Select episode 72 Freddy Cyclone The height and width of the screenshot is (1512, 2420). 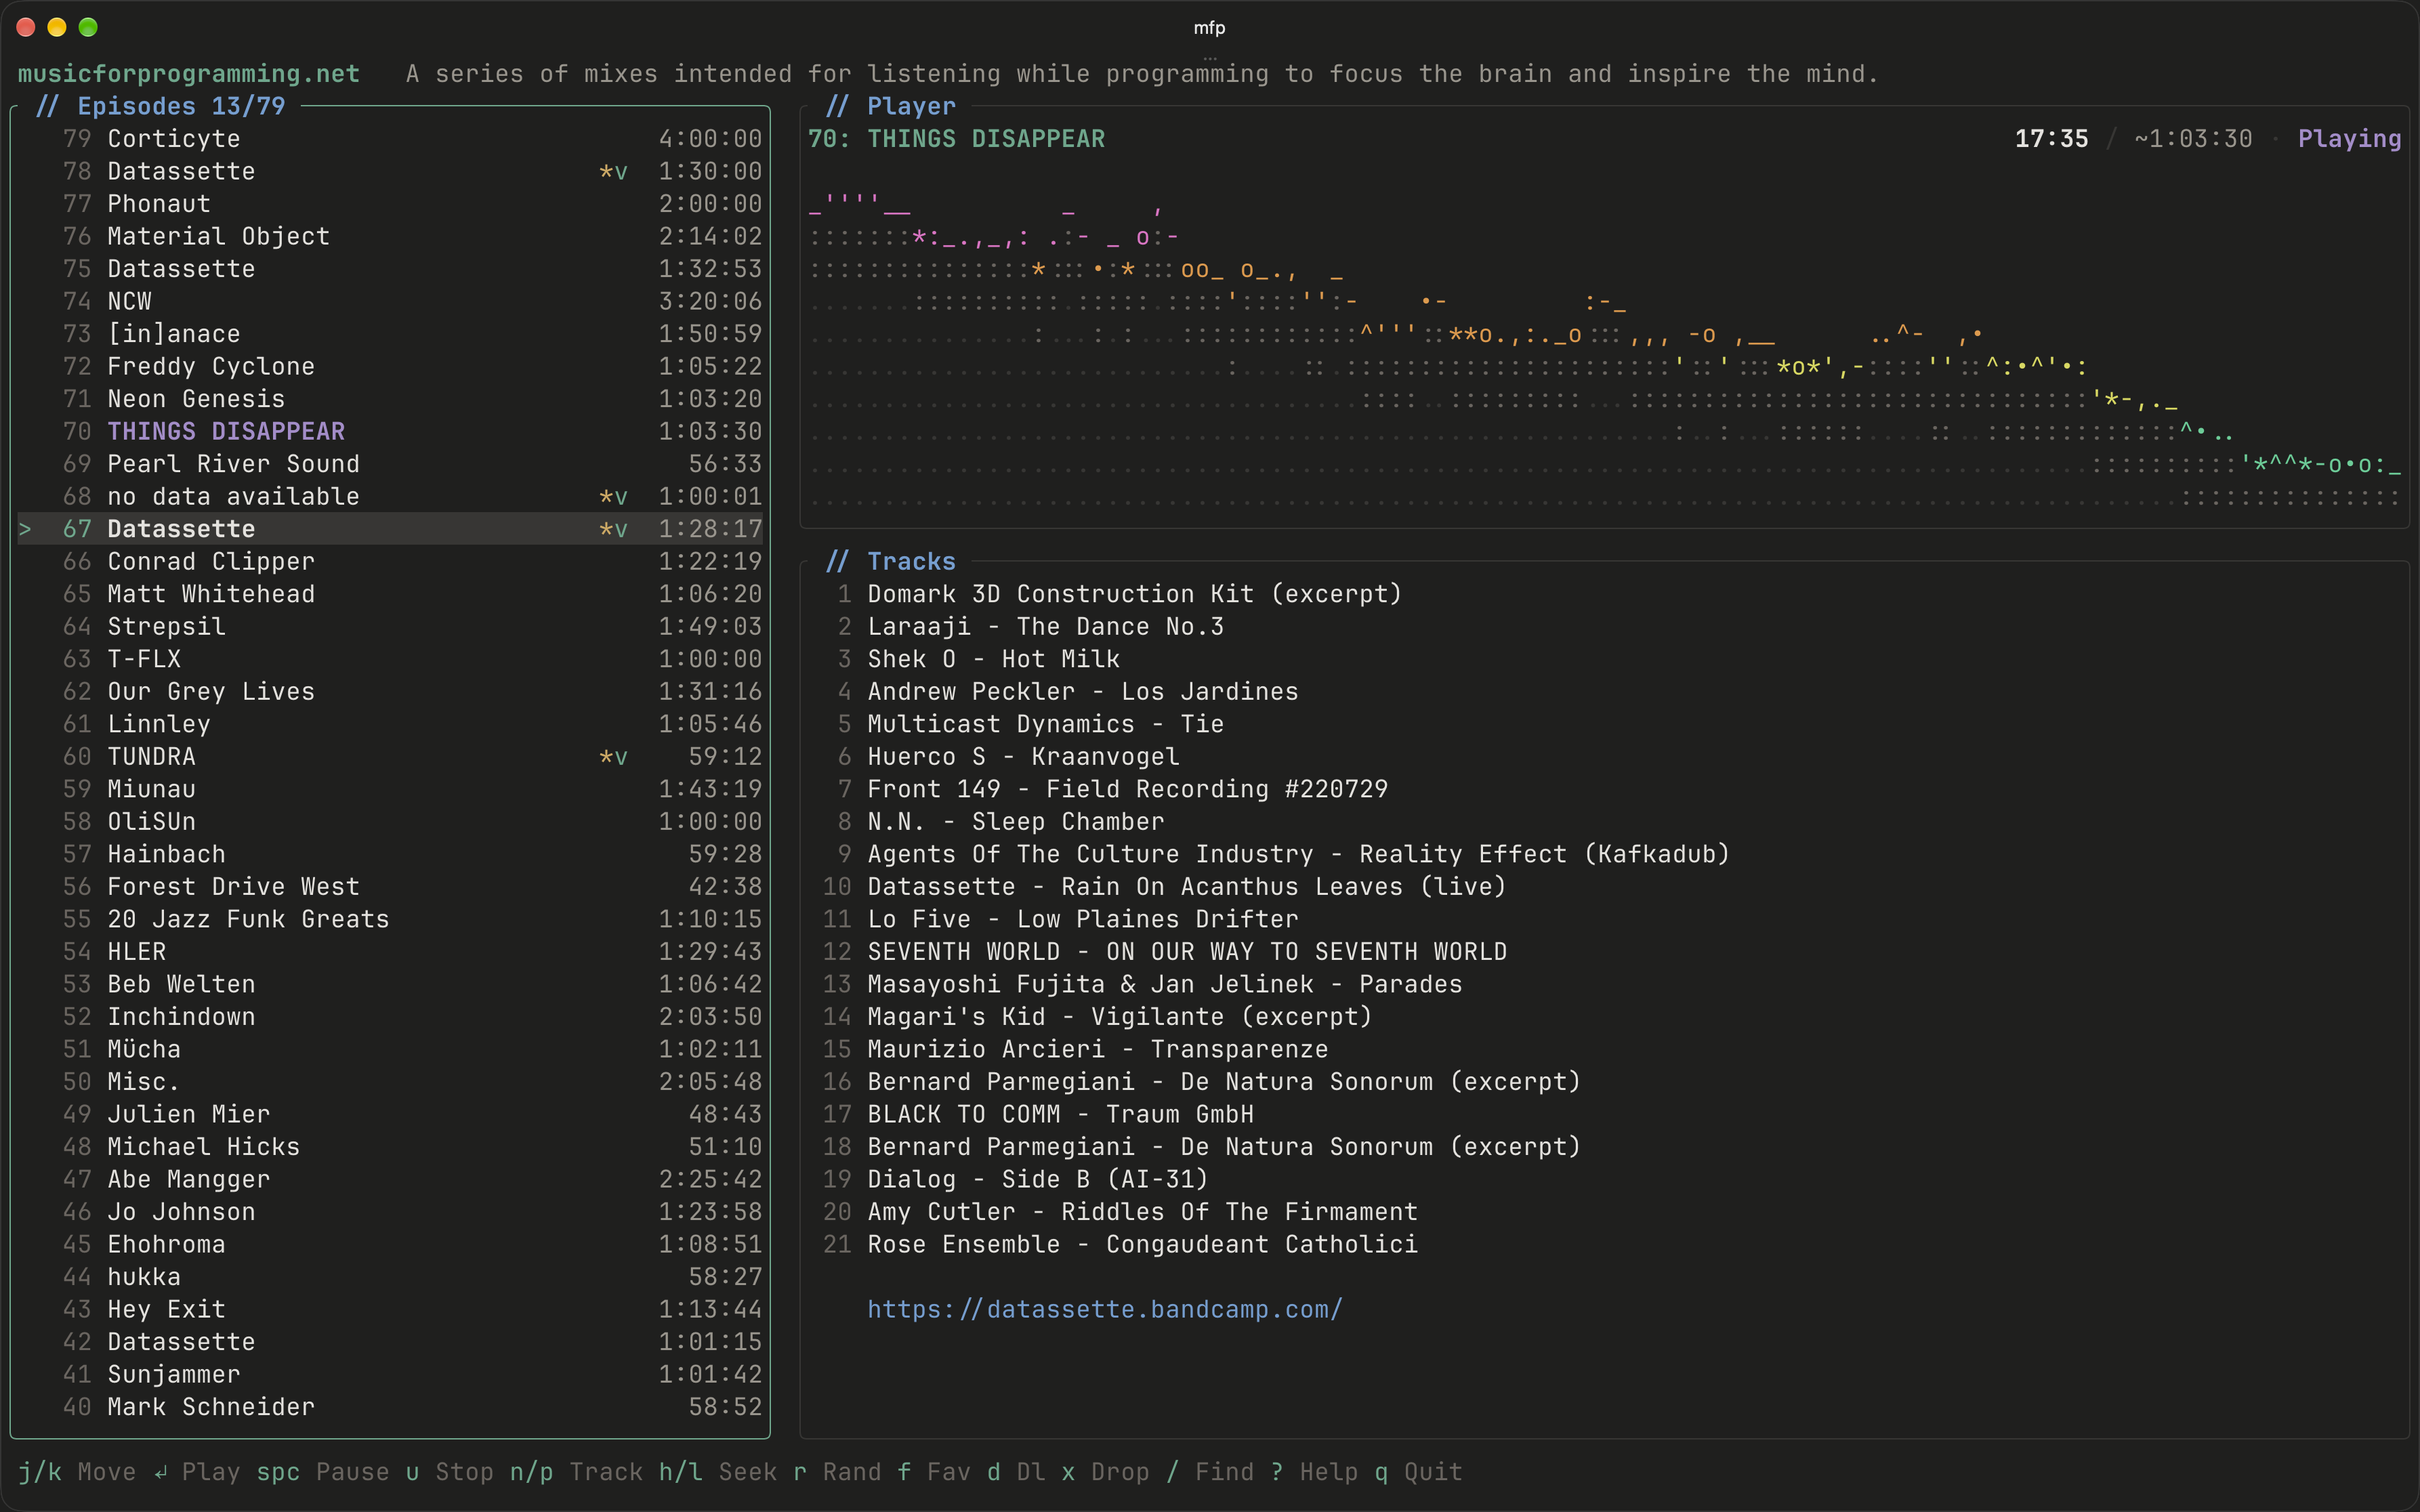pyautogui.click(x=390, y=366)
